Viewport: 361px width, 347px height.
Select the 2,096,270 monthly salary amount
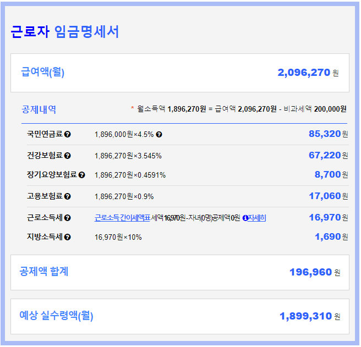(304, 73)
